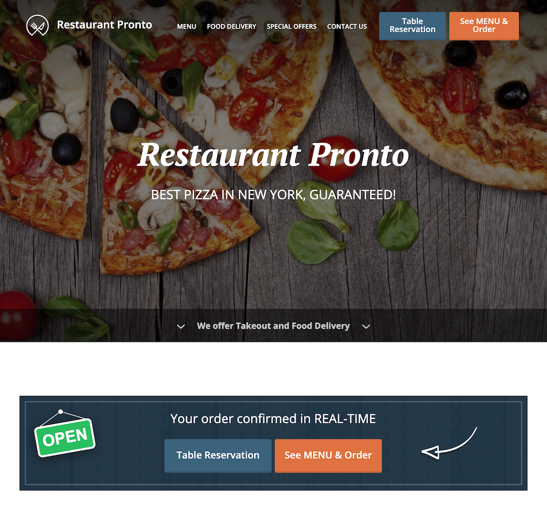Click the header See MENU & Order button
This screenshot has width=547, height=508.
click(x=484, y=26)
